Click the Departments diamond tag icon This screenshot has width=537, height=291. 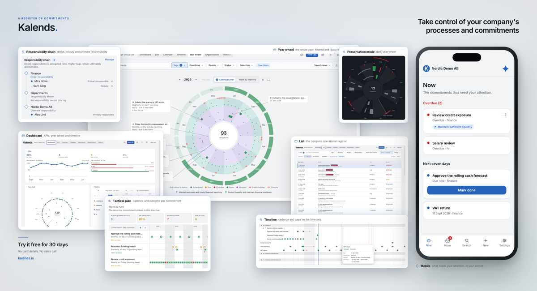[x=26, y=93]
